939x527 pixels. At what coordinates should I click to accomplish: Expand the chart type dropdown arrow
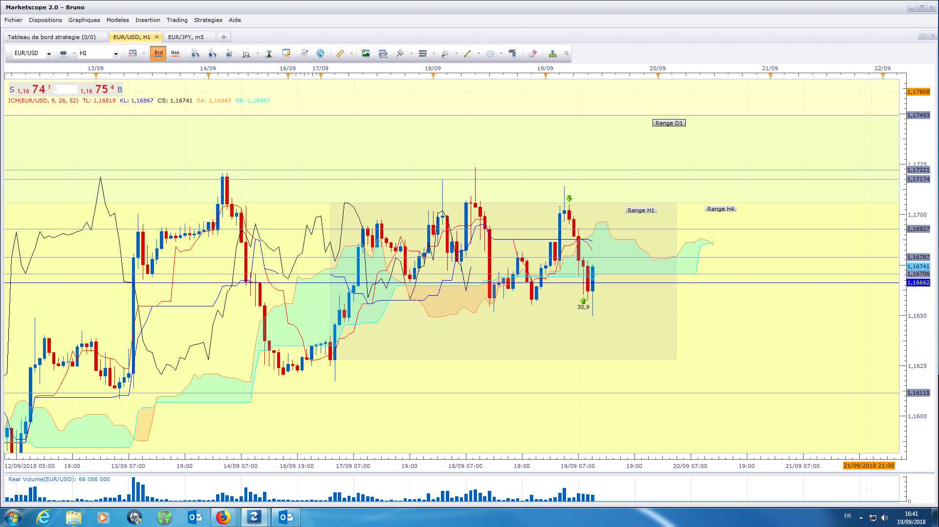pyautogui.click(x=144, y=53)
